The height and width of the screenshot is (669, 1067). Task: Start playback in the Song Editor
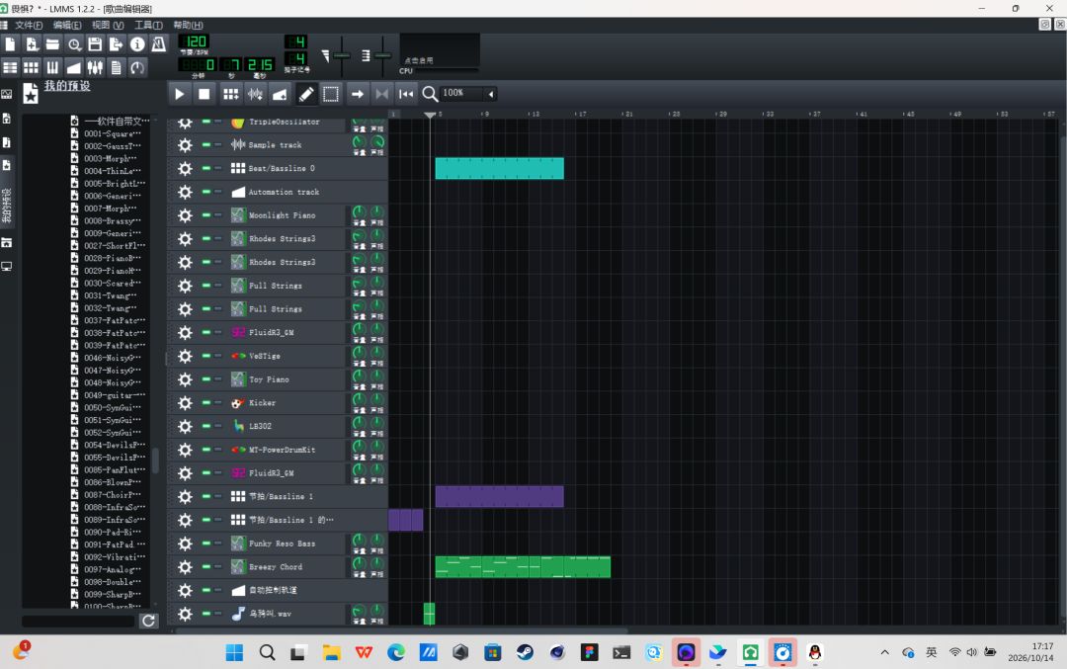[179, 94]
